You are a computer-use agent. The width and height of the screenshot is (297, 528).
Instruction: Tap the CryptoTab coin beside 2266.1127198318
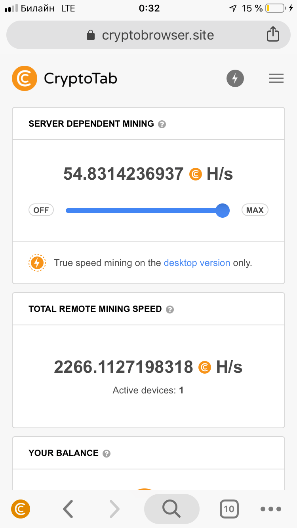point(205,367)
